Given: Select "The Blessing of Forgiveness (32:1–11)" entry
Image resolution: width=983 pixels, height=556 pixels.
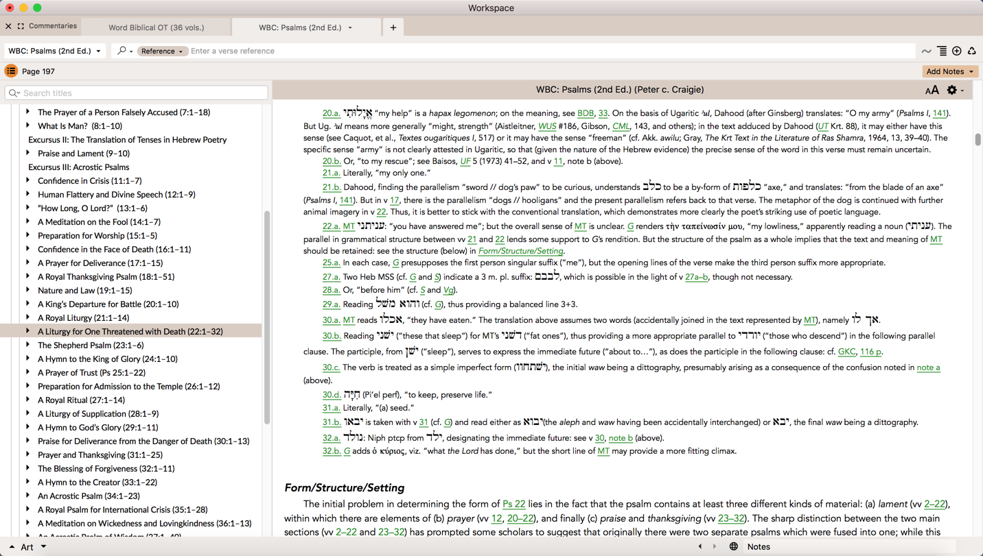Looking at the screenshot, I should tap(106, 468).
